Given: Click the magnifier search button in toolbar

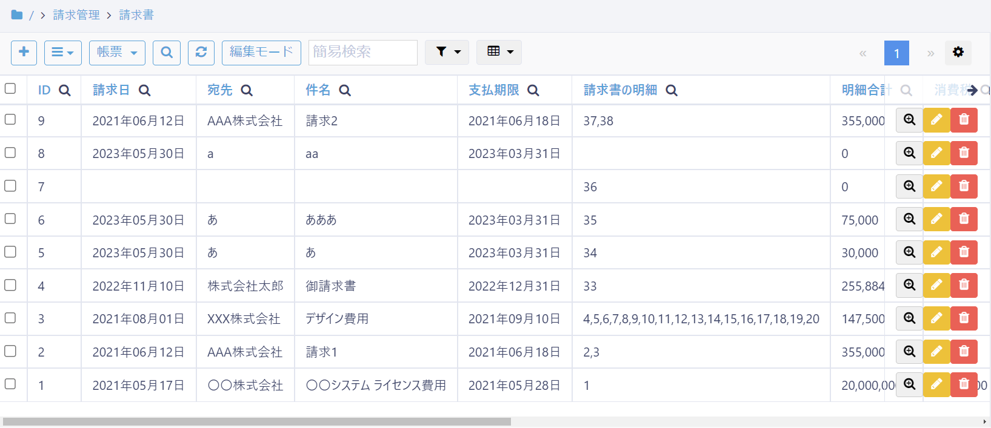Looking at the screenshot, I should tap(167, 53).
